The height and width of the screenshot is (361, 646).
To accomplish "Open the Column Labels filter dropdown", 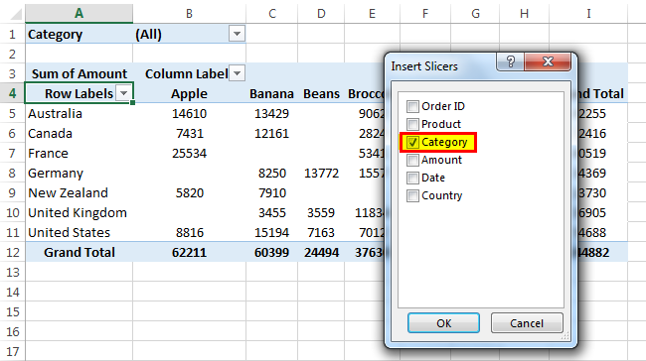I will [237, 73].
